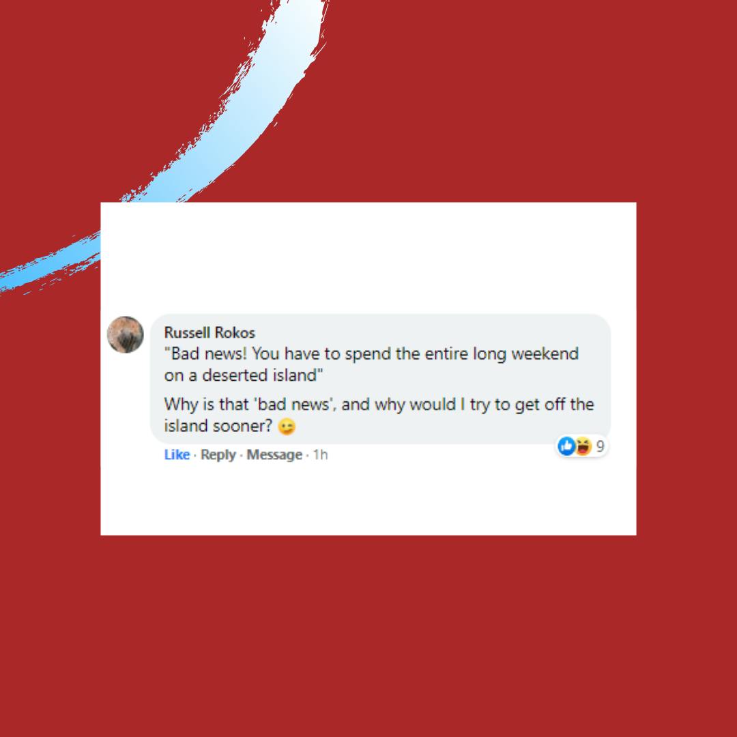Click the Russell Rokos name link
Screen dimensions: 737x737
(209, 333)
